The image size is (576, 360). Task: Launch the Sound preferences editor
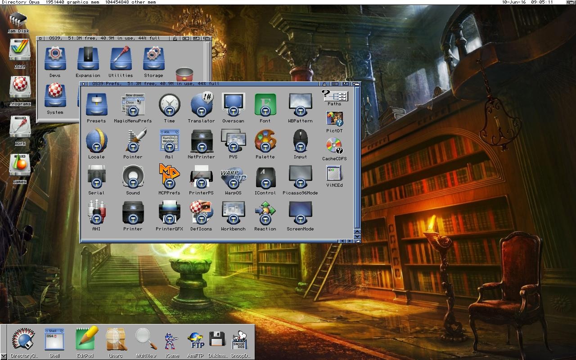[x=133, y=177]
